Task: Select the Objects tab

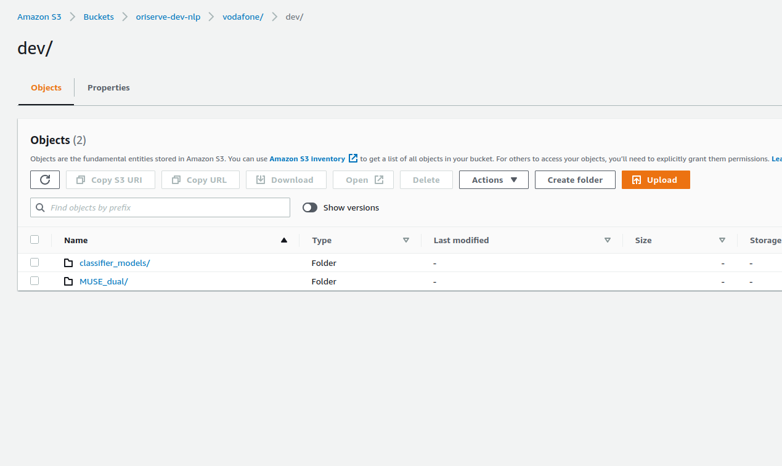Action: coord(46,87)
